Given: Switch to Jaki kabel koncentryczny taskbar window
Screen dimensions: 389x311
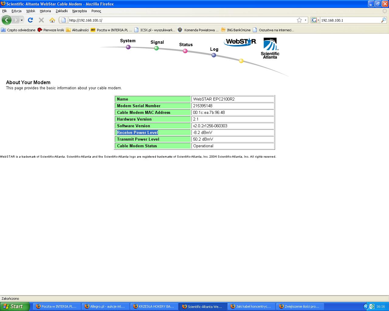Looking at the screenshot, I should pos(251,306).
